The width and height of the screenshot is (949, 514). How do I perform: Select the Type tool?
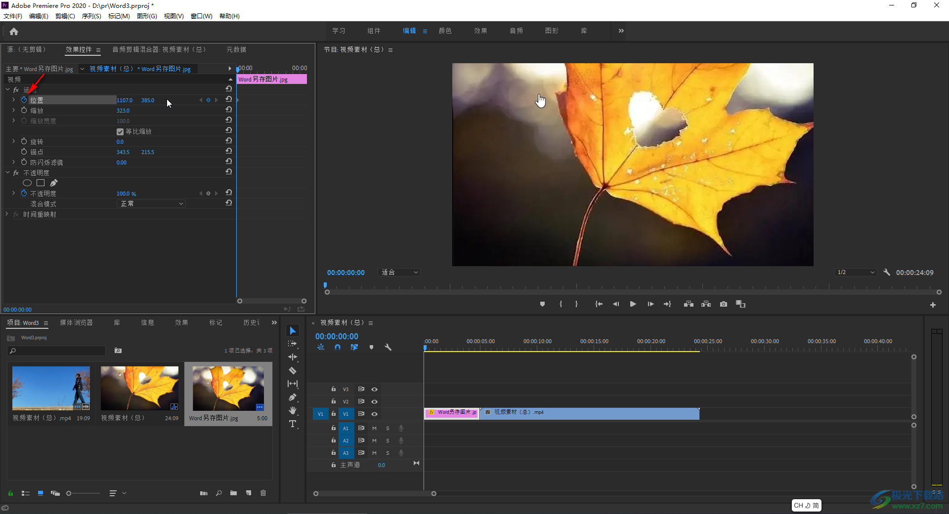coord(293,424)
